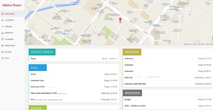Open the map Terms of Use link
Image resolution: width=213 pixels, height=110 pixels.
(x=201, y=44)
